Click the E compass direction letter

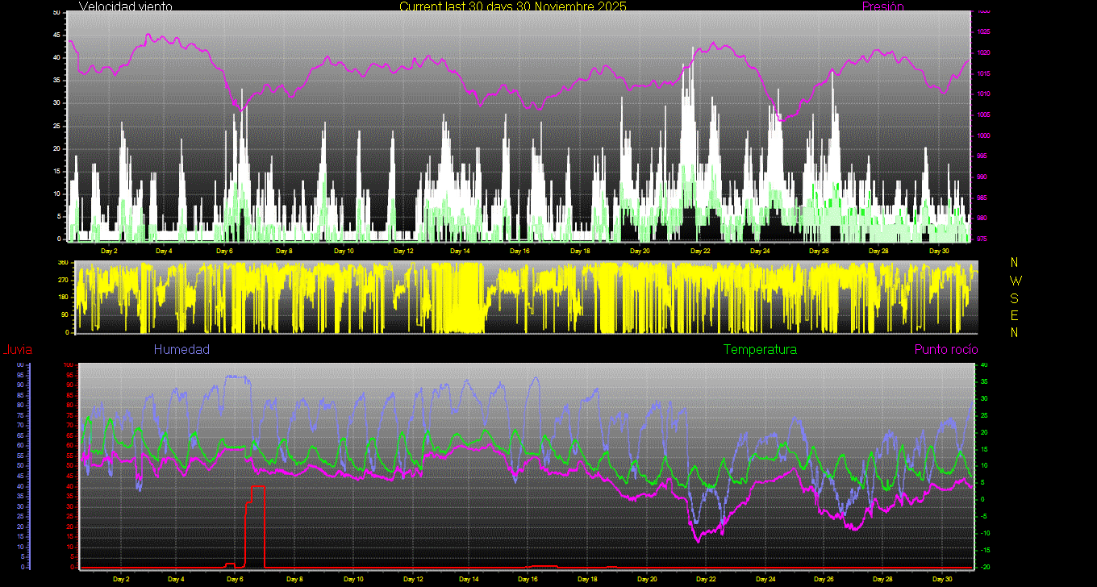pos(1015,314)
